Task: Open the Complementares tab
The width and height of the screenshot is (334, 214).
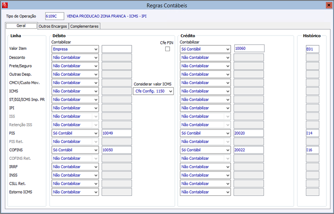Action: tap(84, 26)
